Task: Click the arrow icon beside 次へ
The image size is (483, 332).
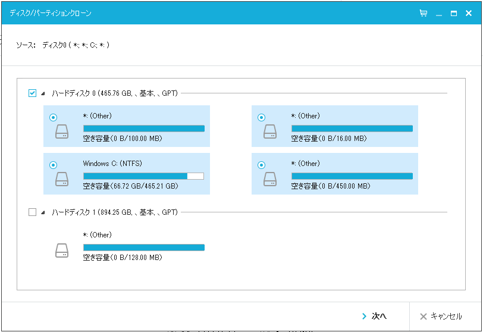Action: pyautogui.click(x=364, y=316)
